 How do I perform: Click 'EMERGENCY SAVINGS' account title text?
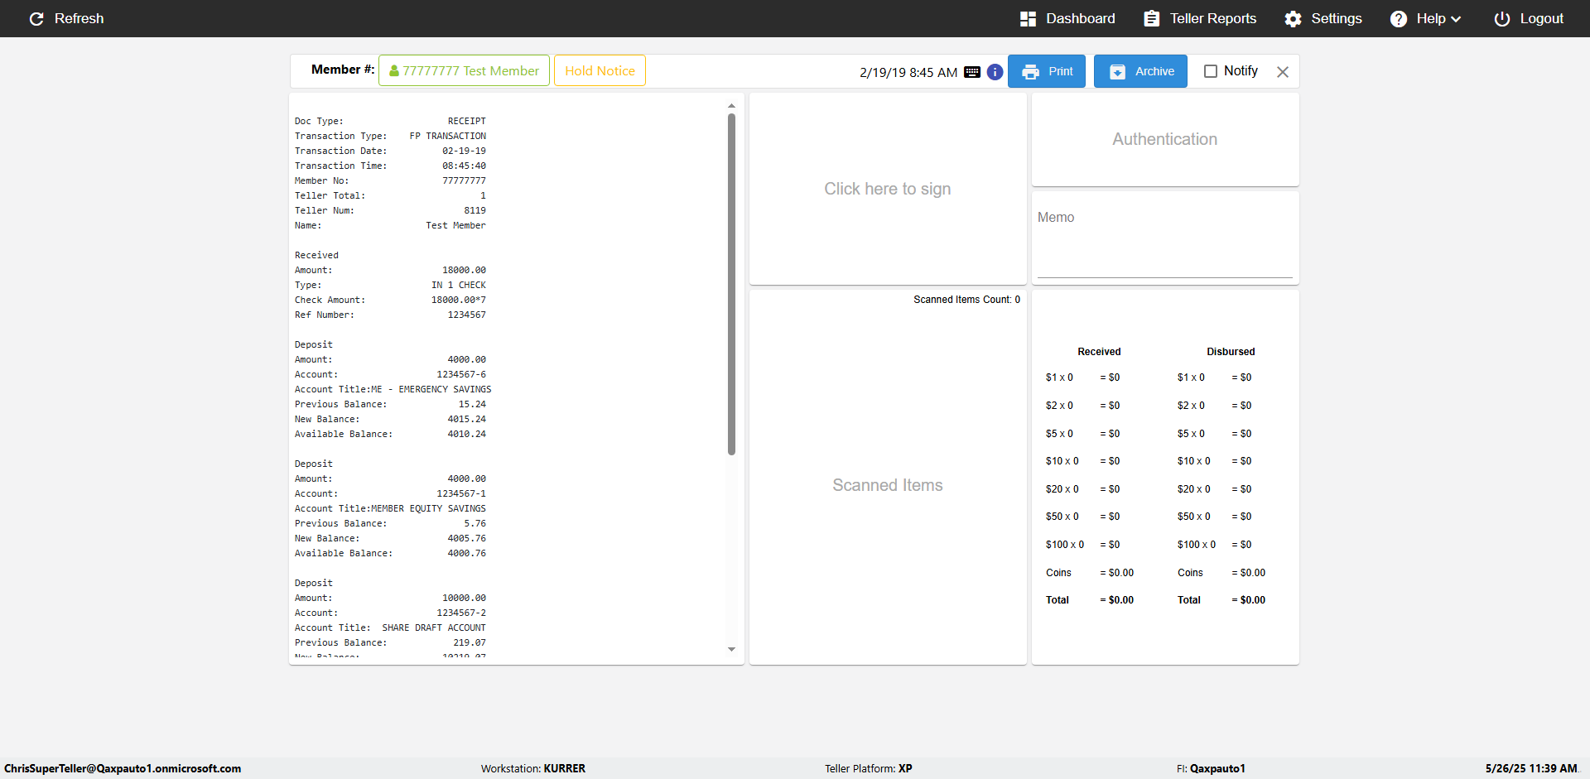pos(445,389)
